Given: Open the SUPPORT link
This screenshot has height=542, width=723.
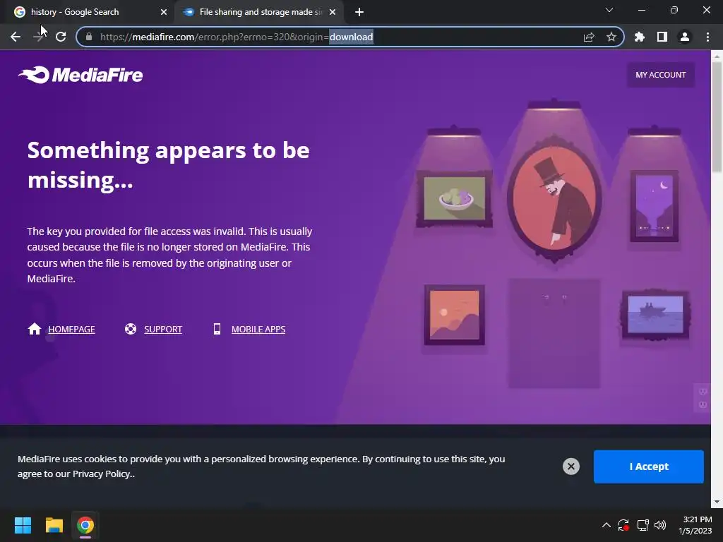Looking at the screenshot, I should click(163, 329).
